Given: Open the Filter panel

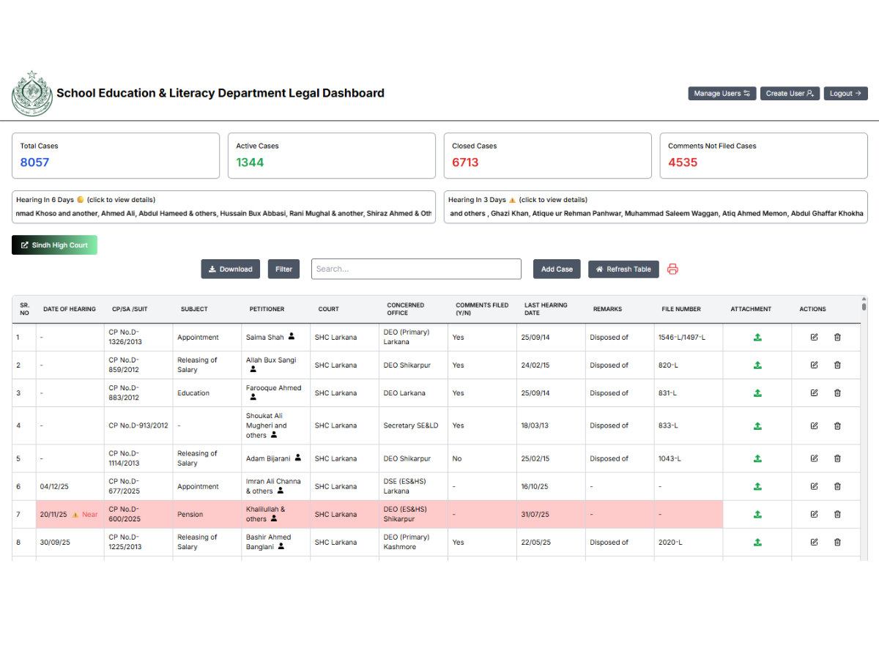Looking at the screenshot, I should pos(283,269).
